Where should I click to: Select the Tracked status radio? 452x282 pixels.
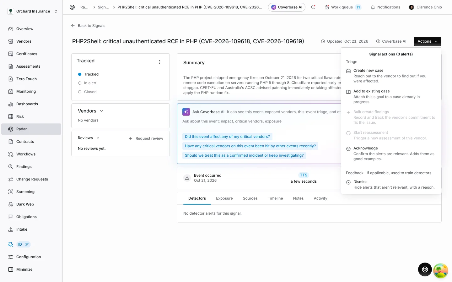pos(80,74)
